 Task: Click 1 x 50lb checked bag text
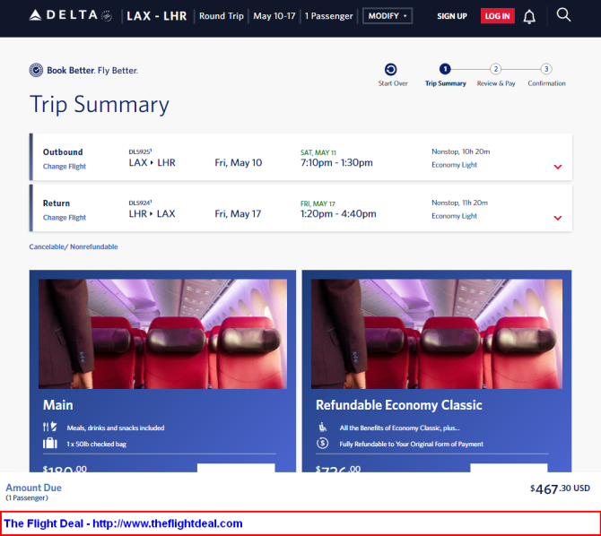pyautogui.click(x=96, y=444)
